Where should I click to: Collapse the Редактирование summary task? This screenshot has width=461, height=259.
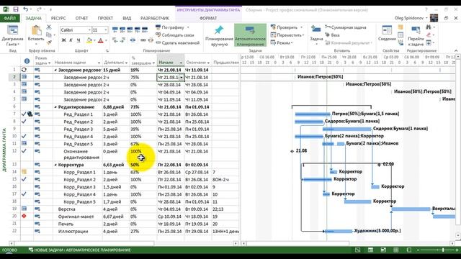click(55, 107)
